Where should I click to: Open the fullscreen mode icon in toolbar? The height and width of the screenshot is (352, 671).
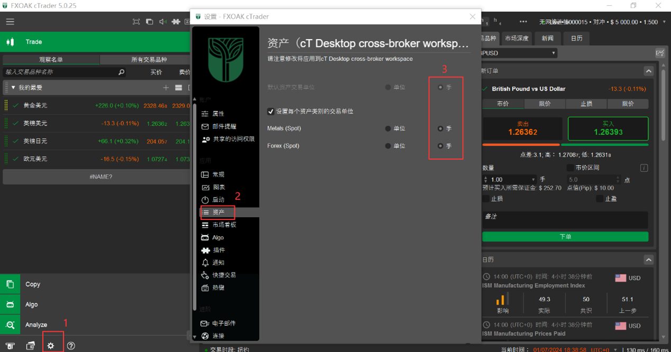[x=136, y=22]
